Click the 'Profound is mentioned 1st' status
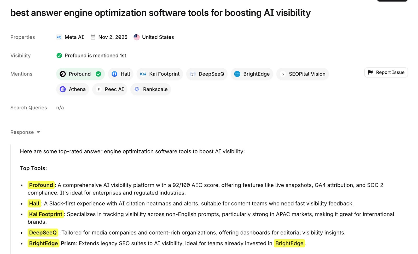 click(x=95, y=56)
